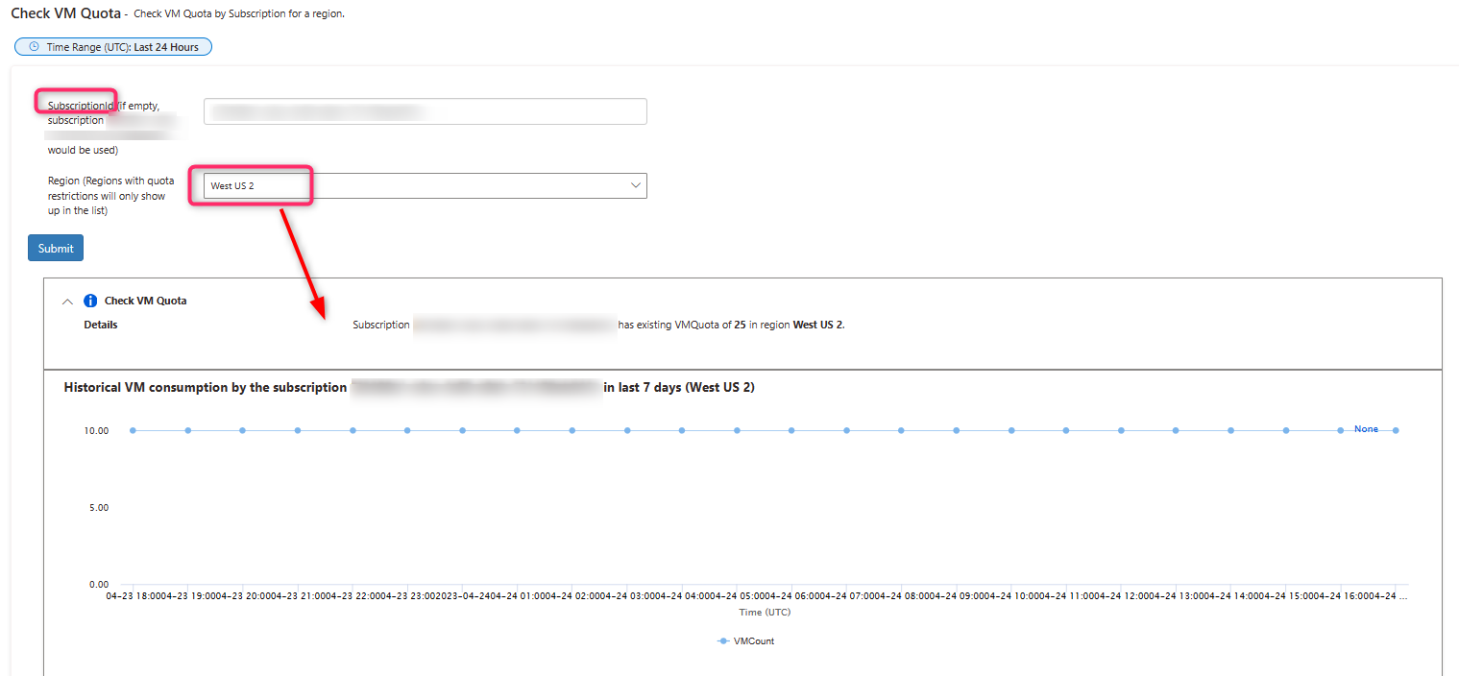Collapse the Check VM Quota section chevron
This screenshot has height=676, width=1459.
(67, 301)
